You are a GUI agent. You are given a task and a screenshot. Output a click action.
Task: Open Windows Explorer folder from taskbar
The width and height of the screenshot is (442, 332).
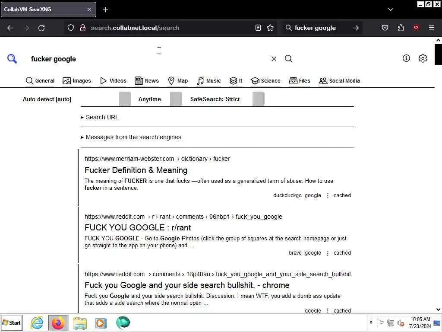click(80, 323)
